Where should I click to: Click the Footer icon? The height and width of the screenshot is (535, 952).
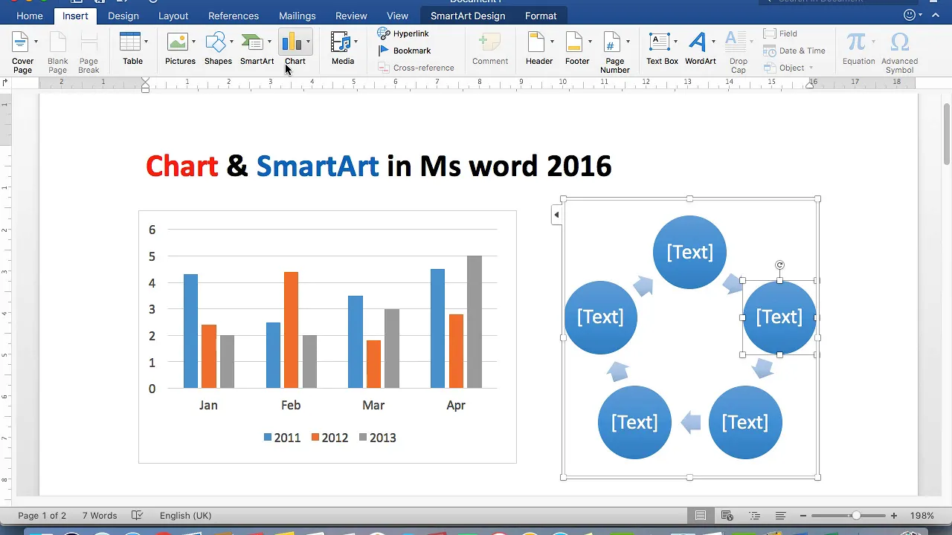(x=574, y=42)
